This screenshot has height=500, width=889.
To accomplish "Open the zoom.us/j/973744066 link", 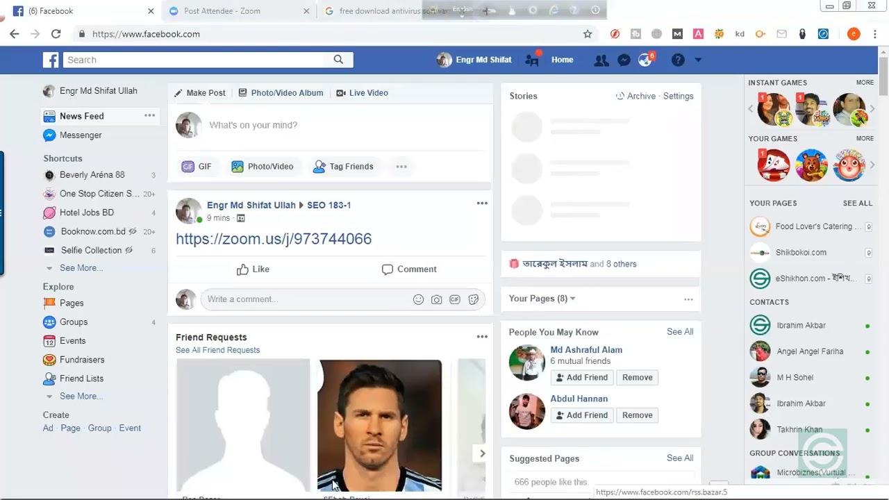I will click(274, 239).
